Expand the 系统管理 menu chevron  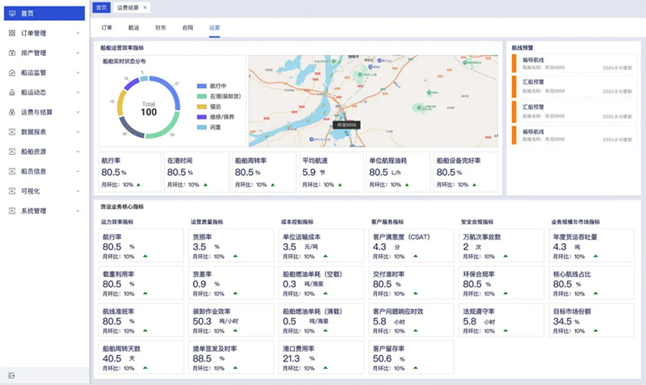(x=78, y=211)
